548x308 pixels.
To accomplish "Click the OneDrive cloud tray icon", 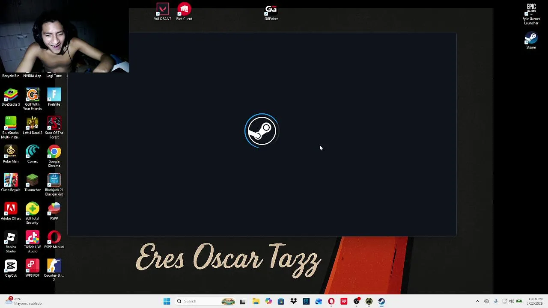I will click(x=486, y=301).
